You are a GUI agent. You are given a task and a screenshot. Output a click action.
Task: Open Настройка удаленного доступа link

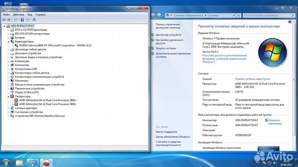point(169,42)
